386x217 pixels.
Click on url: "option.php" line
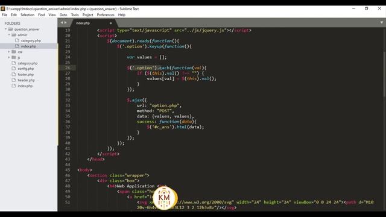[159, 105]
